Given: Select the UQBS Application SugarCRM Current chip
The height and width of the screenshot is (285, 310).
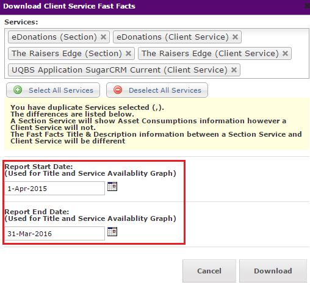Looking at the screenshot, I should (120, 70).
